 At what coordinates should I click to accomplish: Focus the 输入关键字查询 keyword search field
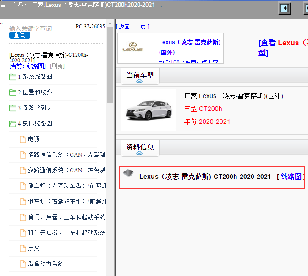point(30,28)
